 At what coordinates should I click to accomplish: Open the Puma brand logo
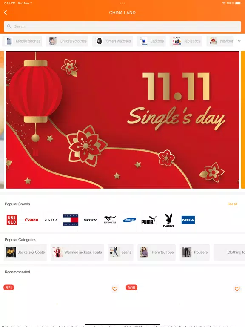click(149, 220)
